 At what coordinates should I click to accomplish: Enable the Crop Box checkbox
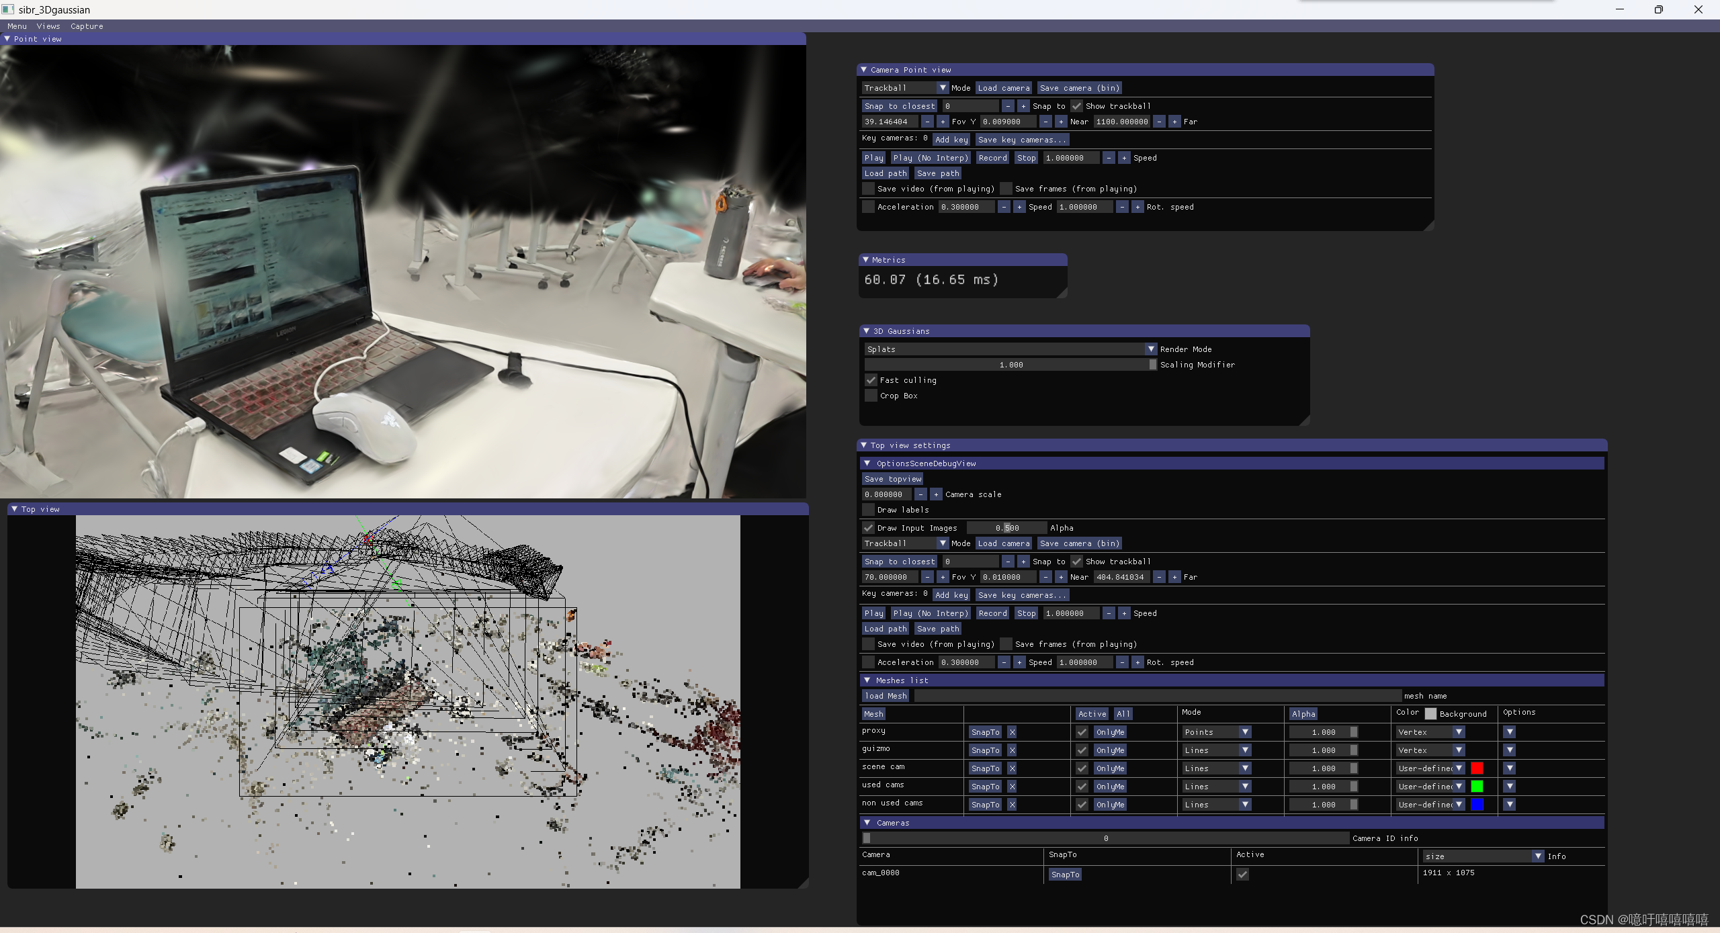871,396
